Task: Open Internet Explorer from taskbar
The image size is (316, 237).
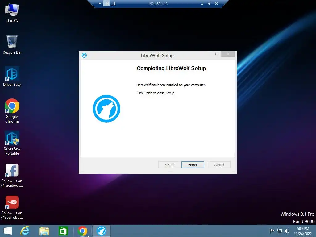Action: point(25,231)
